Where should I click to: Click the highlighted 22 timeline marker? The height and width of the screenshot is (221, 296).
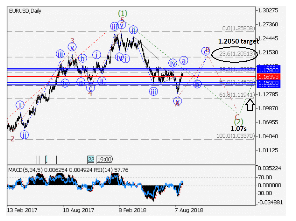pyautogui.click(x=91, y=159)
